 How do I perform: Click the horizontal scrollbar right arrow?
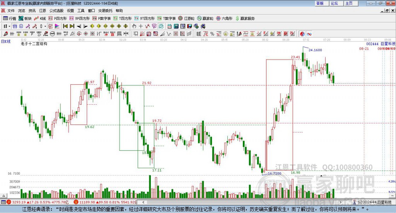click(340, 202)
